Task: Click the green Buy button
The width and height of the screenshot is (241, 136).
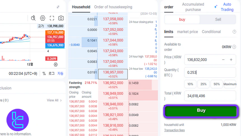Action: click(x=201, y=111)
